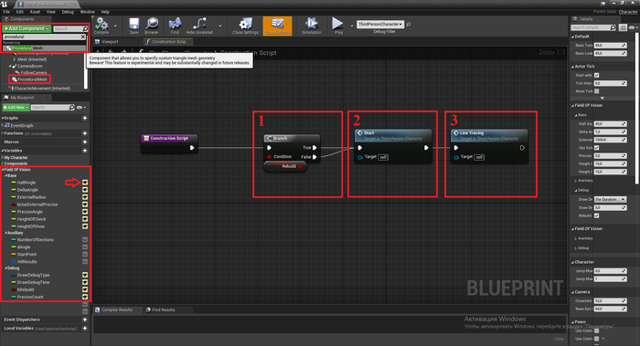The width and height of the screenshot is (640, 346).
Task: Open the property matrix grid icon in Details
Action: coord(623,27)
